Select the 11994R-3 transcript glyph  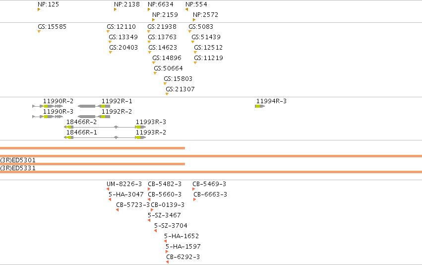[260, 106]
